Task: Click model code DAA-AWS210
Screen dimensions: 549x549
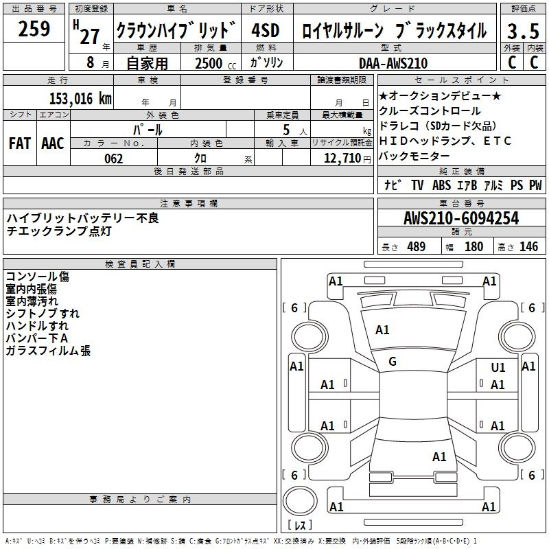Action: coord(393,63)
